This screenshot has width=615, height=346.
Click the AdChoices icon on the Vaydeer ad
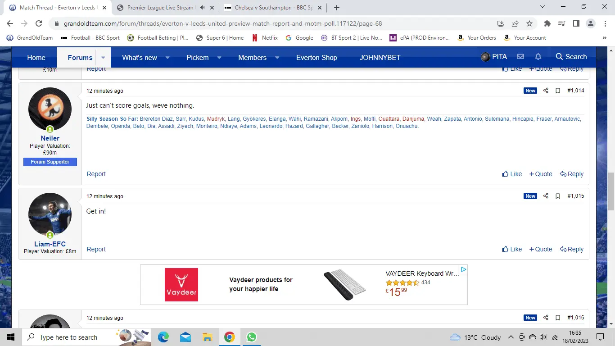coord(463,269)
